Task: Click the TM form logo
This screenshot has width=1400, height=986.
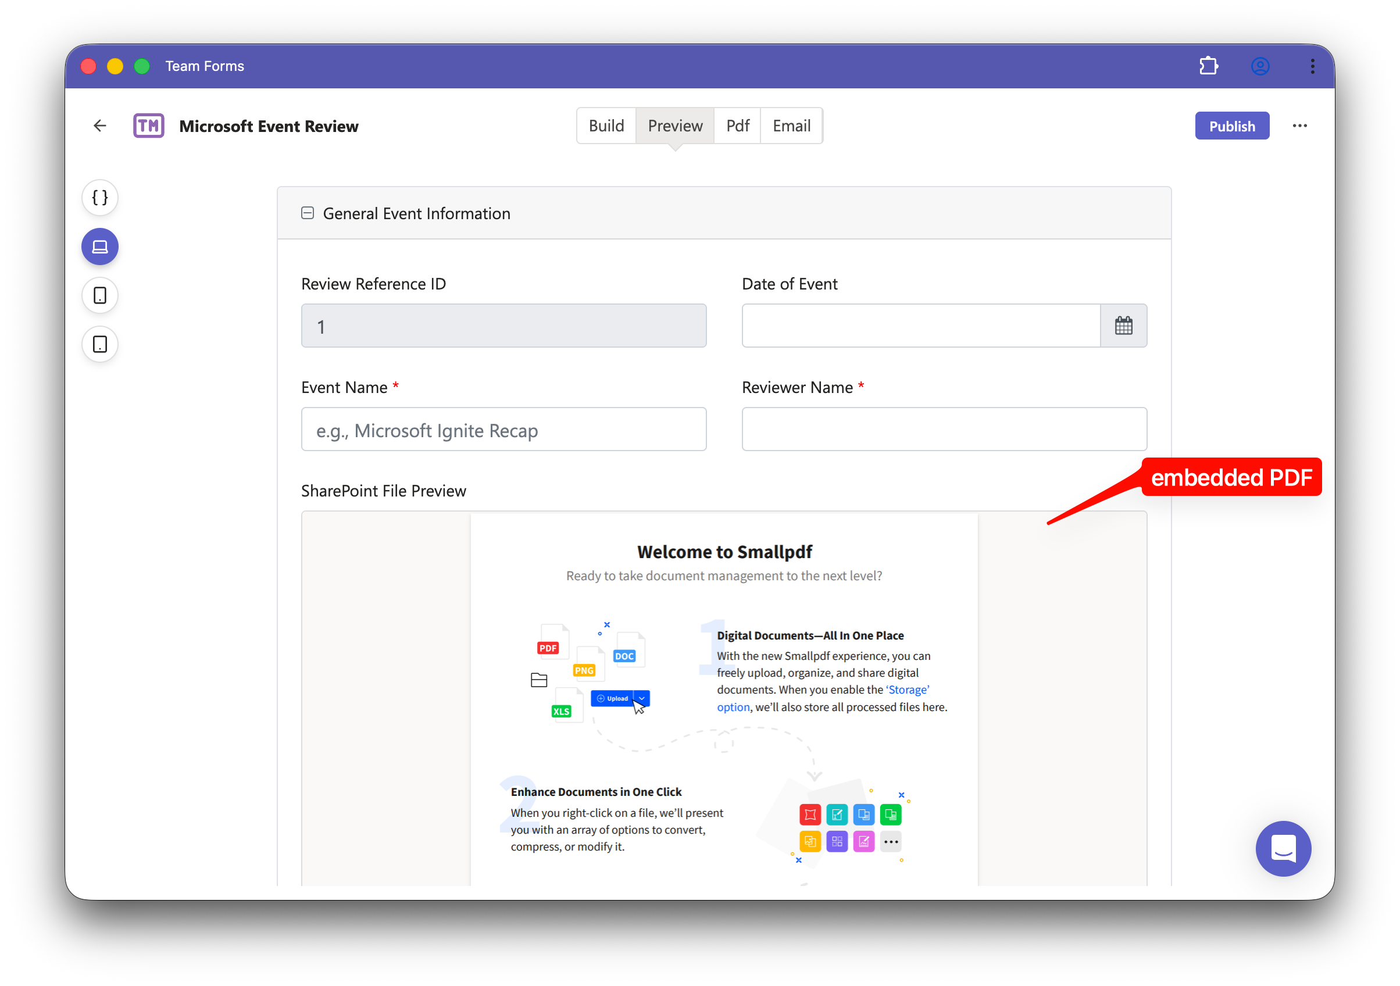Action: point(149,126)
